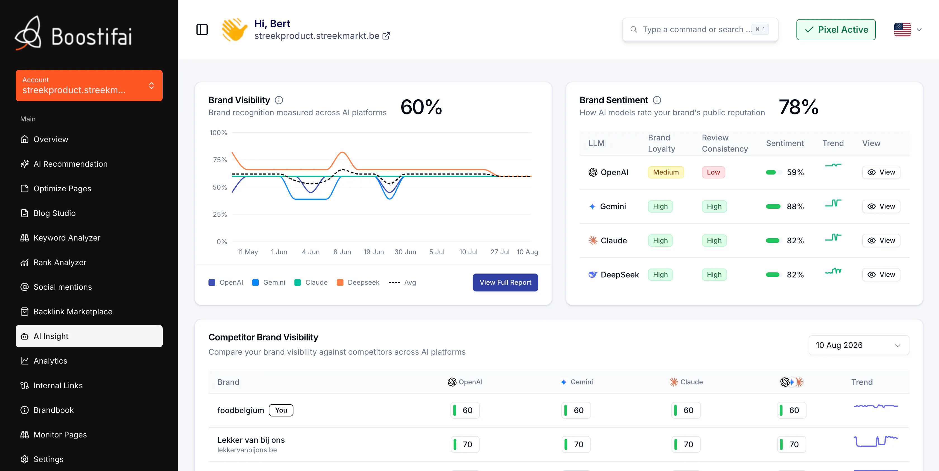View OpenAI sentiment details

coord(881,172)
